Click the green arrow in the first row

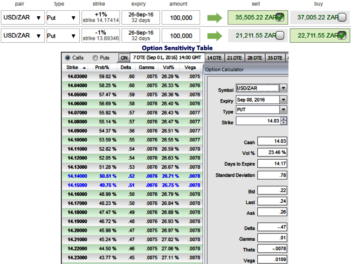[214, 18]
